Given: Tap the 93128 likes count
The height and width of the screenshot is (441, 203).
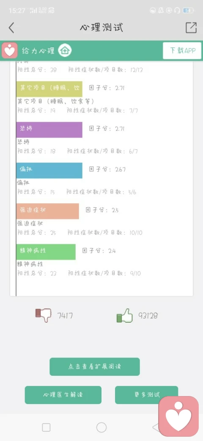Looking at the screenshot, I should pos(148,315).
